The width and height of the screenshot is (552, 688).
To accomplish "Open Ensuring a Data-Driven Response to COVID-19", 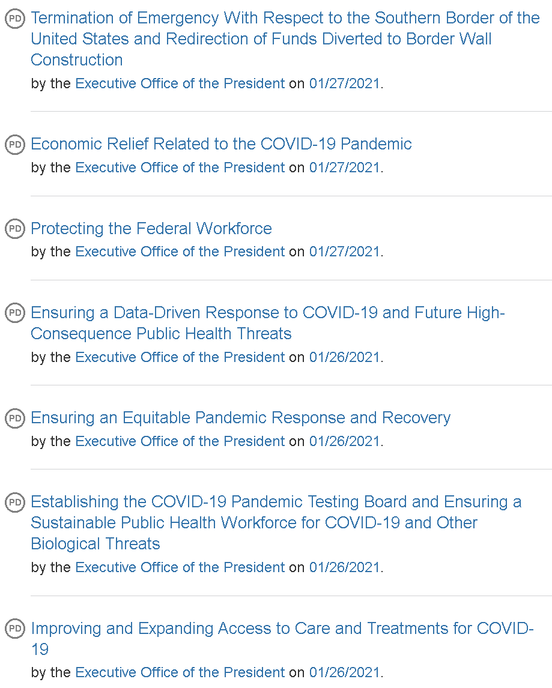I will click(x=268, y=323).
